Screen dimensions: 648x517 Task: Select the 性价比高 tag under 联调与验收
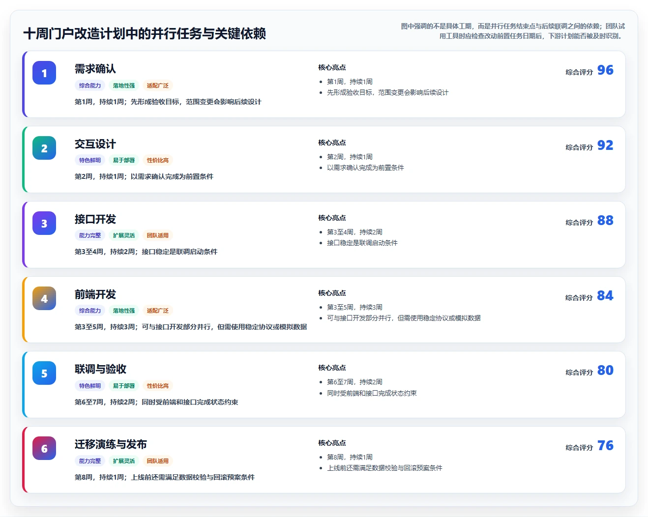coord(158,386)
